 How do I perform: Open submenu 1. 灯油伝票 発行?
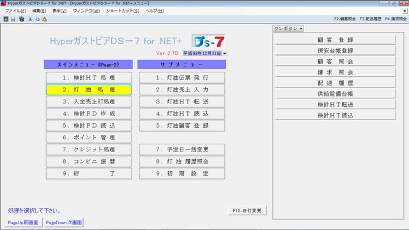click(x=182, y=78)
